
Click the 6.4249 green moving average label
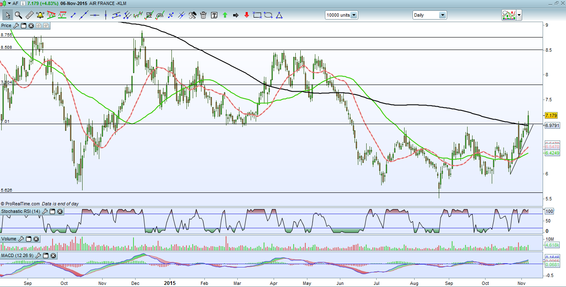pos(552,153)
